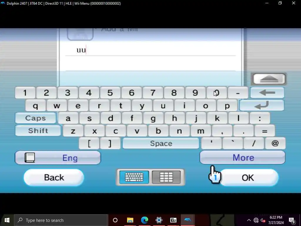
Task: Tap the number 3 key
Action: pyautogui.click(x=68, y=93)
